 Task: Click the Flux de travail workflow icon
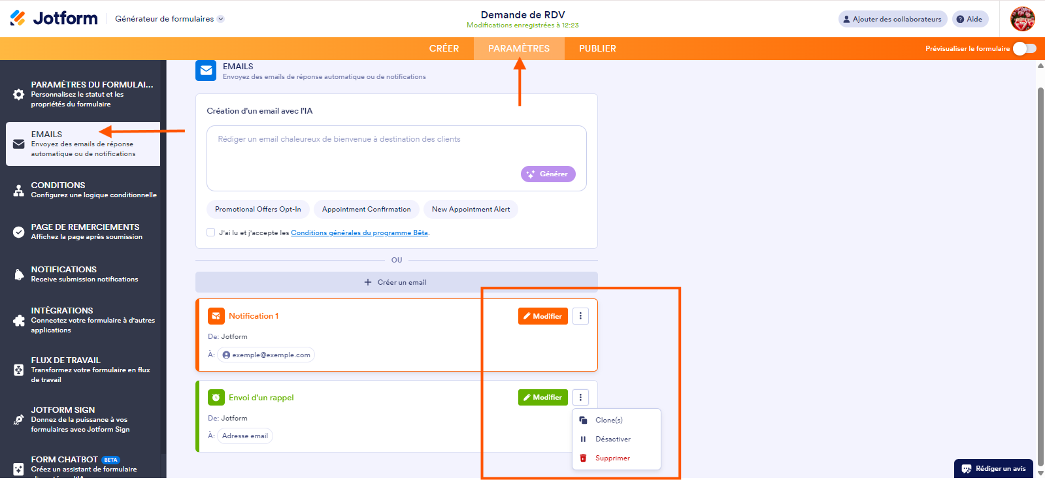click(x=19, y=370)
